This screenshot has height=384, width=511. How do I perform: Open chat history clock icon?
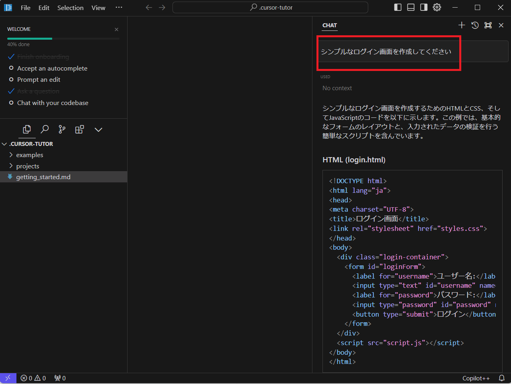[x=475, y=25]
